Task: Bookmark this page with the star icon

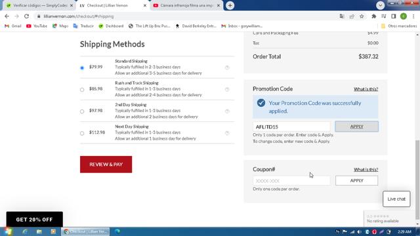Action: (362, 16)
